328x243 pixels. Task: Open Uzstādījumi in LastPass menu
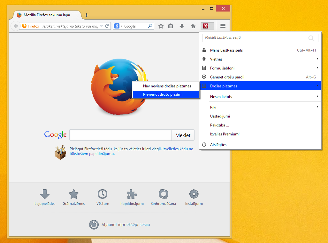[260, 116]
